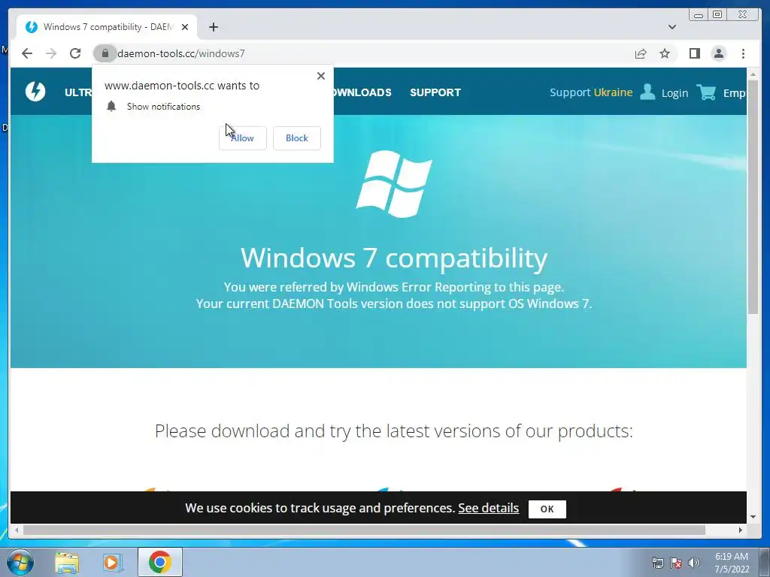
Task: Dismiss the notification permission popup with X
Action: (x=320, y=76)
